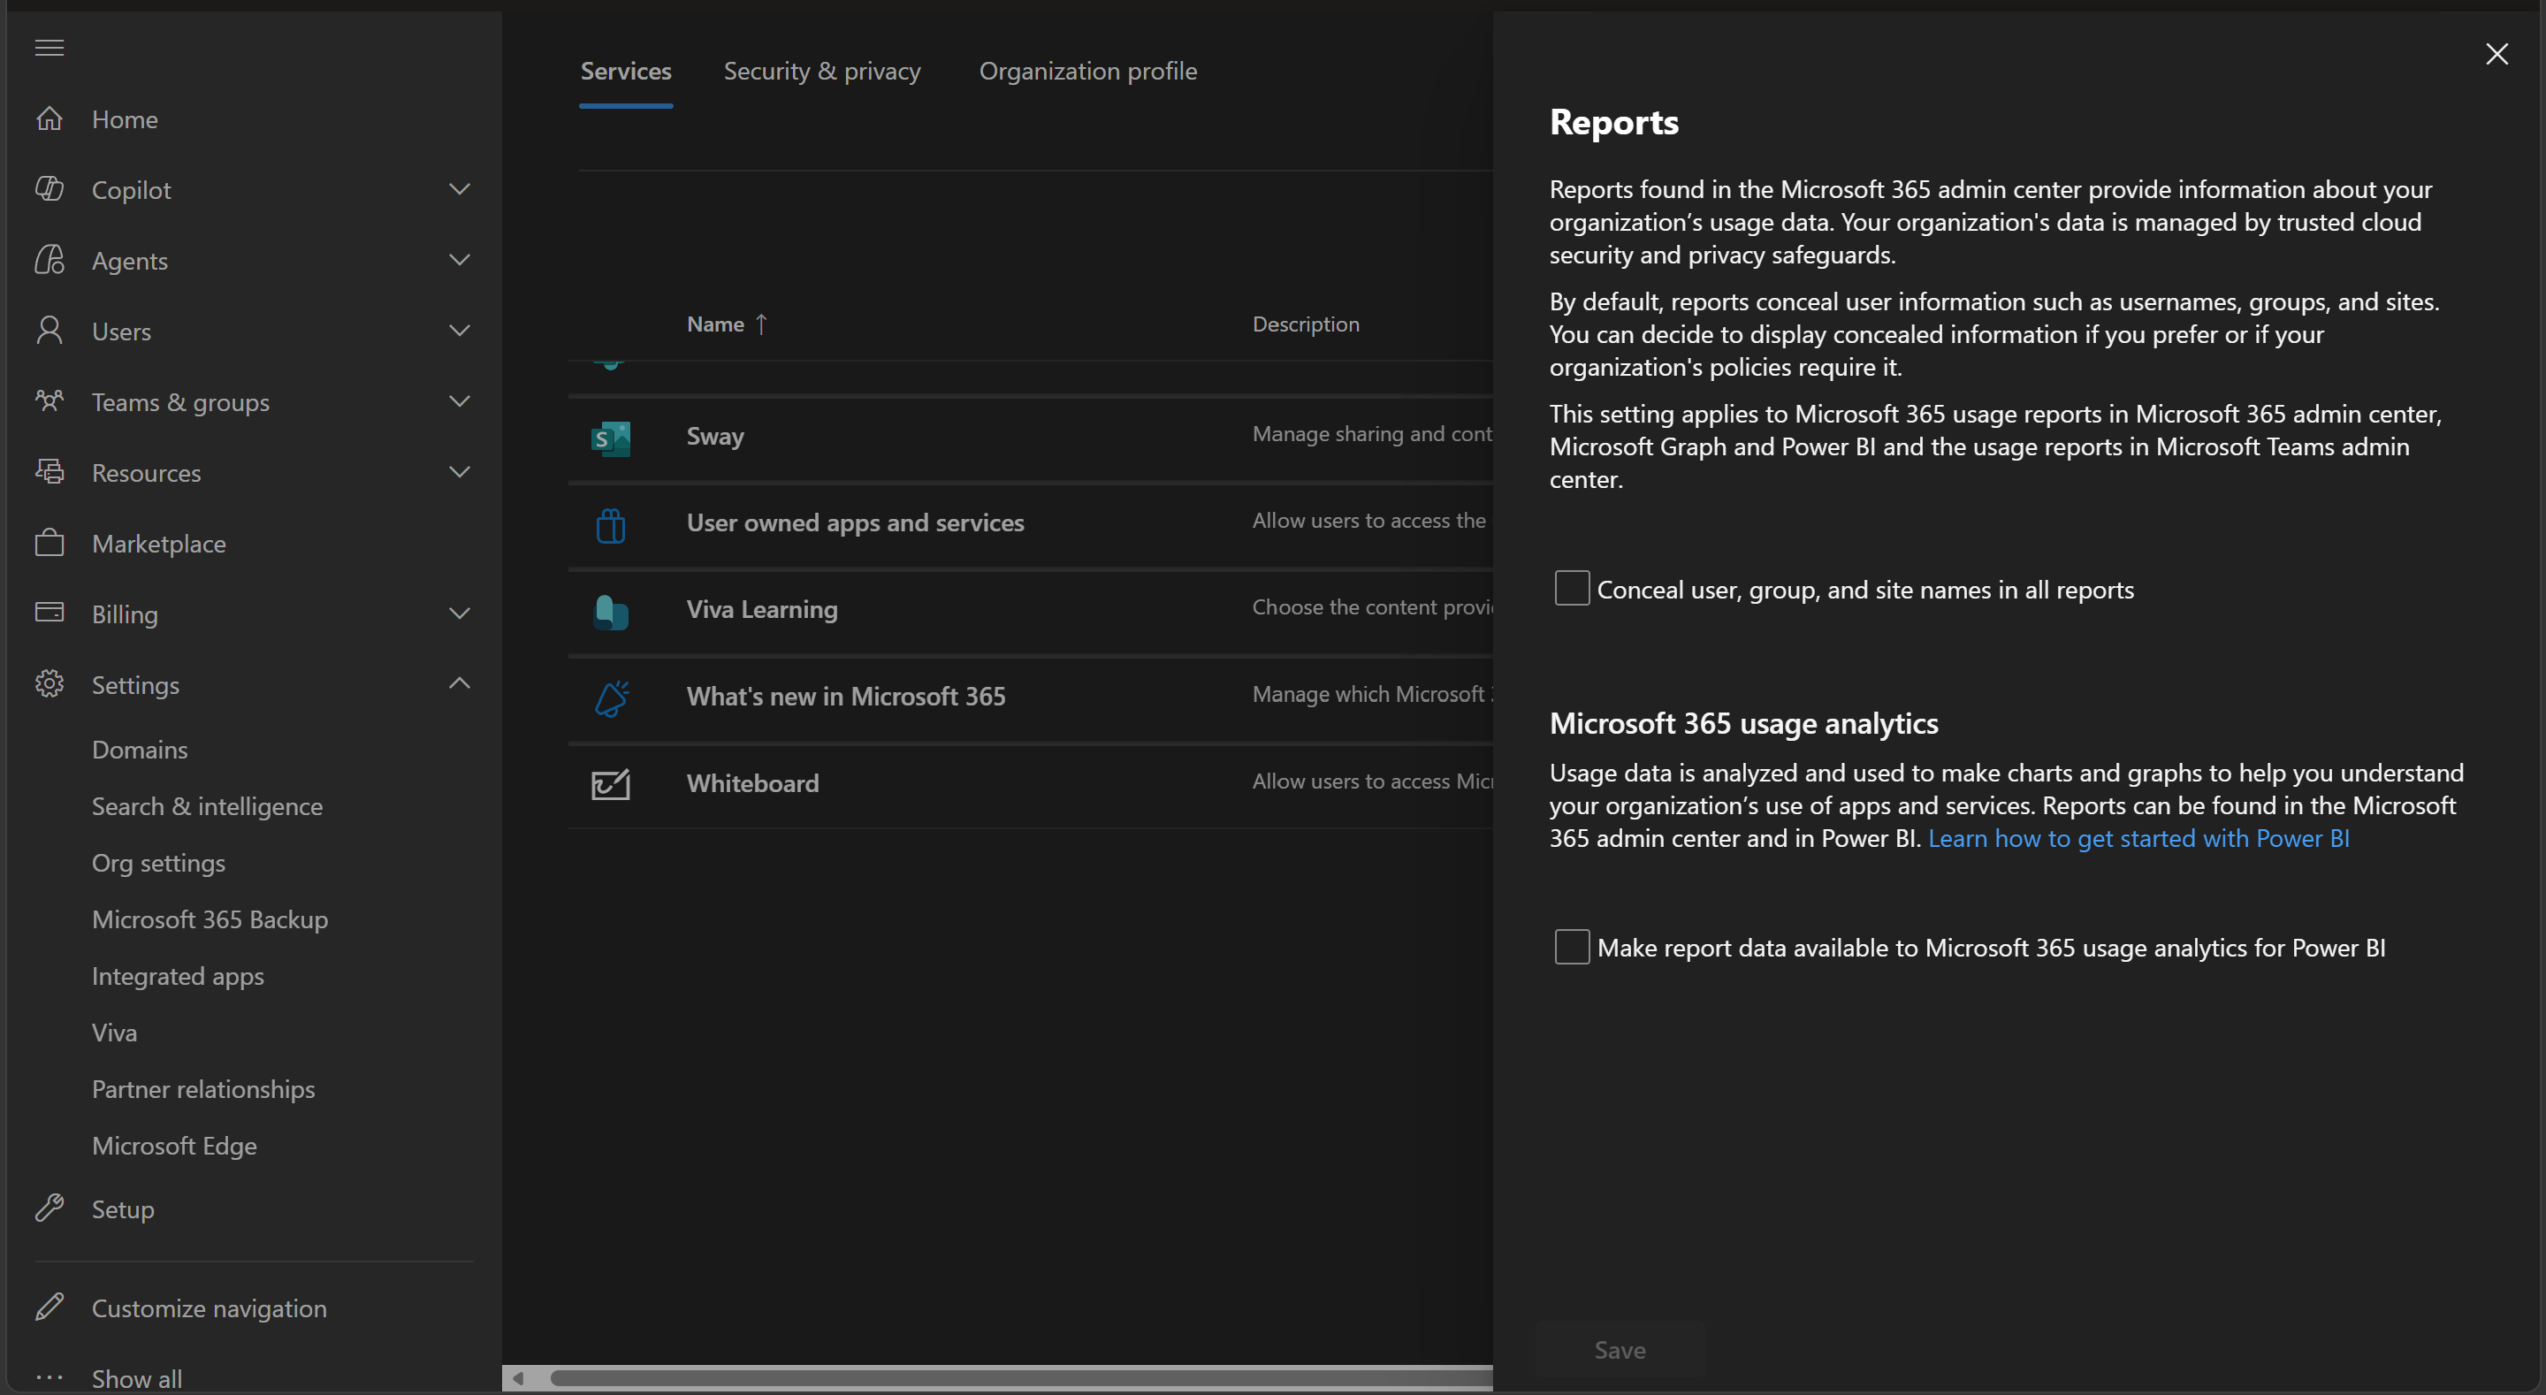Click 'Choose the content provi' description text
Image resolution: width=2546 pixels, height=1395 pixels.
click(1372, 607)
